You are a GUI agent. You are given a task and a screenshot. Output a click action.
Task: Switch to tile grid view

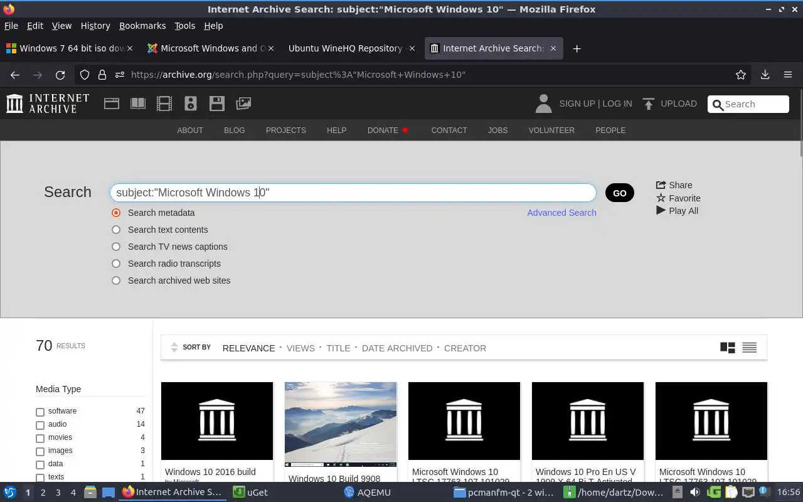pyautogui.click(x=727, y=348)
